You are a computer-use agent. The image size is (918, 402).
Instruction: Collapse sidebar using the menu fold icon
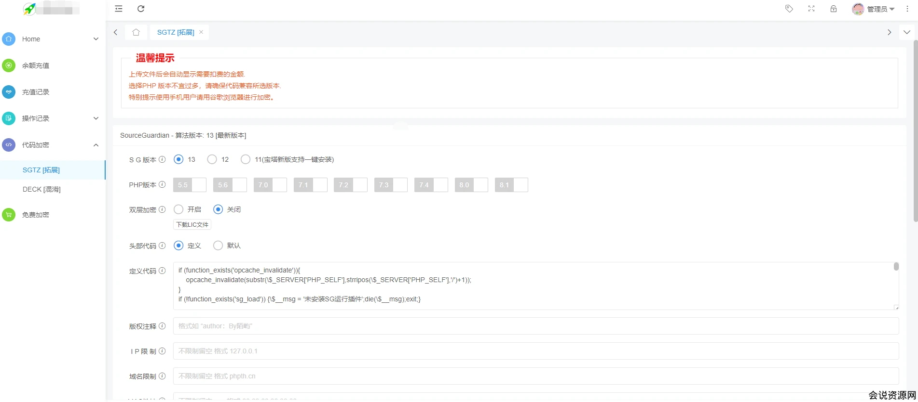point(119,9)
